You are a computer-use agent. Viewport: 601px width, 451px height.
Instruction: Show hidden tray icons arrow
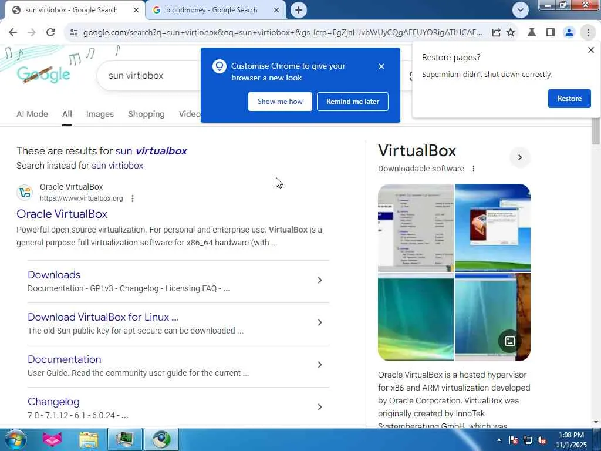499,440
